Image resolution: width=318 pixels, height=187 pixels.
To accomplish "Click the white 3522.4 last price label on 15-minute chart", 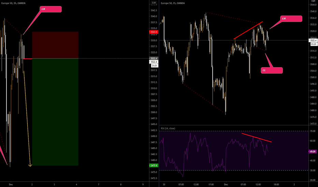I will click(x=313, y=40).
